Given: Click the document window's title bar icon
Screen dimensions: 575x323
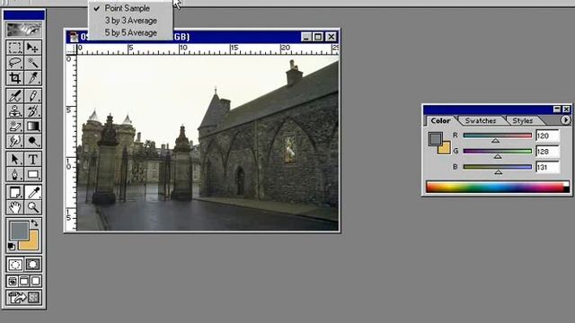Looking at the screenshot, I should tap(75, 37).
